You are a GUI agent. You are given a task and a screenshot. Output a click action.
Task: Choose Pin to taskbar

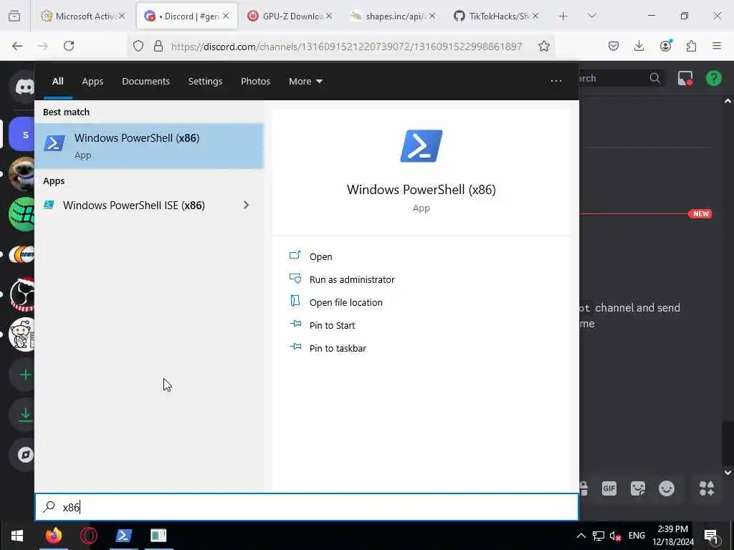[x=328, y=348]
